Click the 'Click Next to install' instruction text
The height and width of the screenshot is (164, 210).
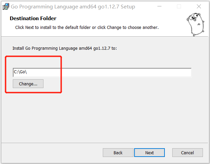(x=87, y=27)
